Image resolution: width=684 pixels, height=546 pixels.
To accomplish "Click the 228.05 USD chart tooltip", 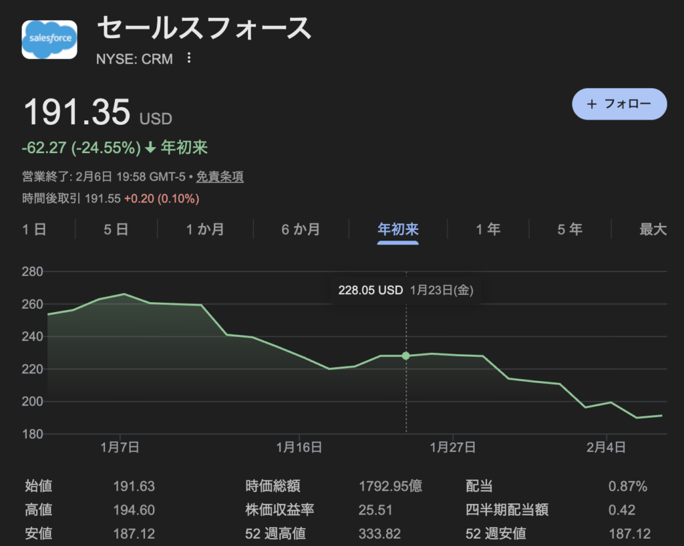I will pyautogui.click(x=406, y=291).
